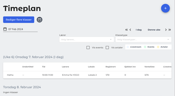
Task: Click the 0/15 waitlist cell
Action: click(147, 75)
